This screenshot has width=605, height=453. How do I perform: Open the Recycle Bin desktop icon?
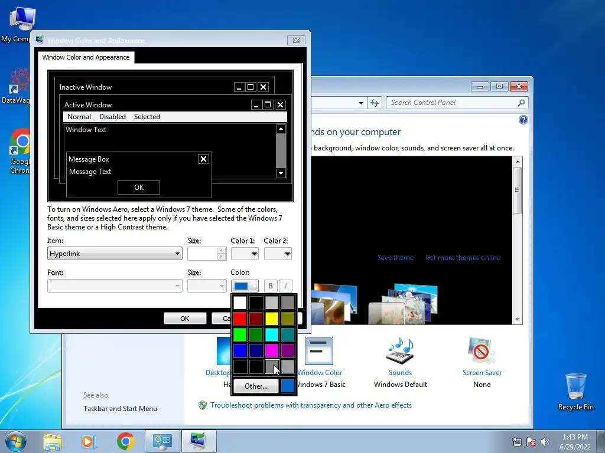(575, 392)
